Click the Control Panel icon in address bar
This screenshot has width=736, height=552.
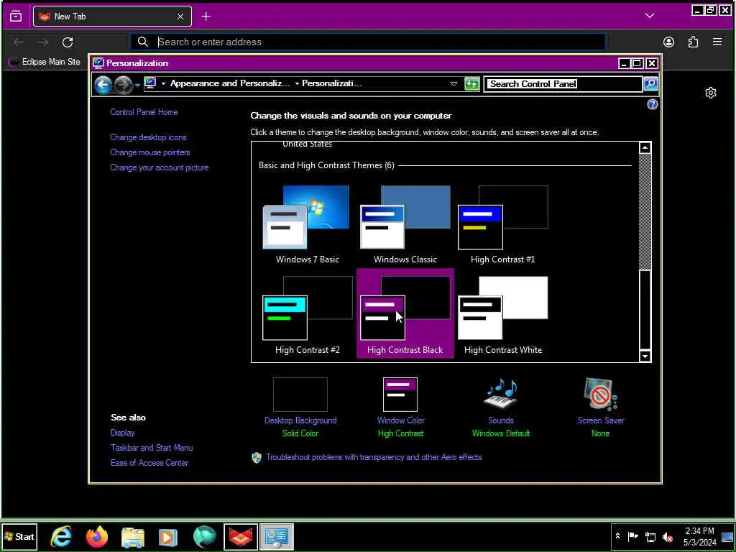coord(150,83)
